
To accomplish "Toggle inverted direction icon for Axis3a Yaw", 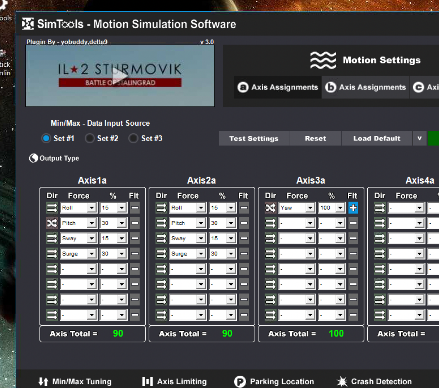I will coord(270,208).
